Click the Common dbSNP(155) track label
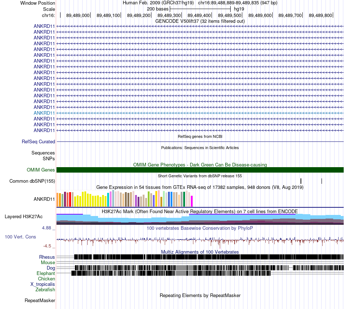Viewport: 344px width, 309px height. point(32,181)
